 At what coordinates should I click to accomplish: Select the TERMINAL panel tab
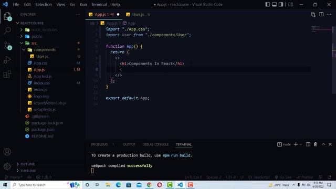pos(184,144)
